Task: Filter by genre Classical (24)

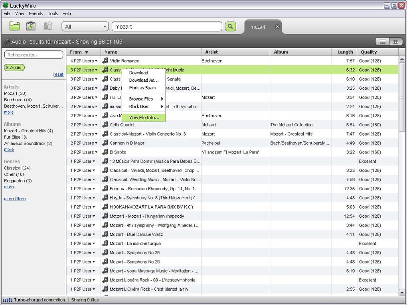Action: 17,168
